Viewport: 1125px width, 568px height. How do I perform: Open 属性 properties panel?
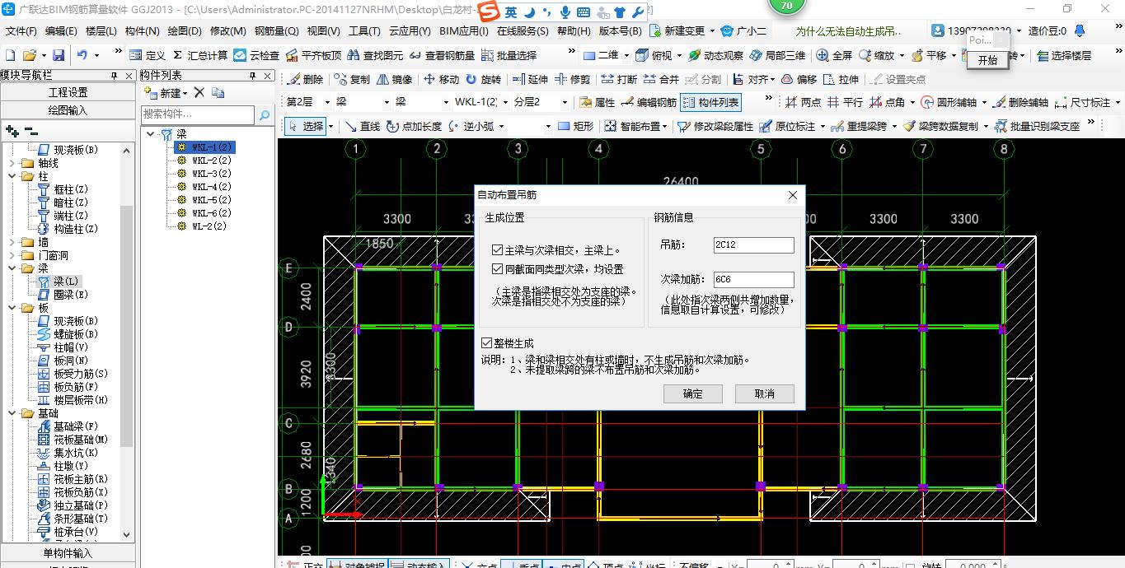click(x=597, y=102)
